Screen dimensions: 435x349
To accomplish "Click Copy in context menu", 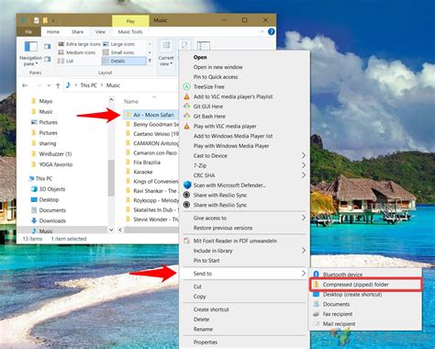I will point(199,297).
